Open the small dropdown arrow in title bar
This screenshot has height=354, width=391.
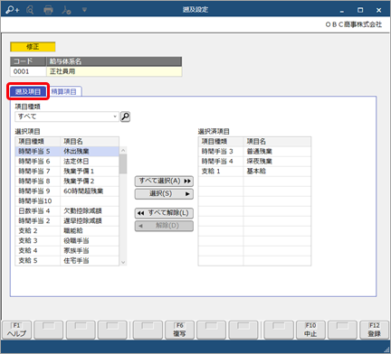84,10
